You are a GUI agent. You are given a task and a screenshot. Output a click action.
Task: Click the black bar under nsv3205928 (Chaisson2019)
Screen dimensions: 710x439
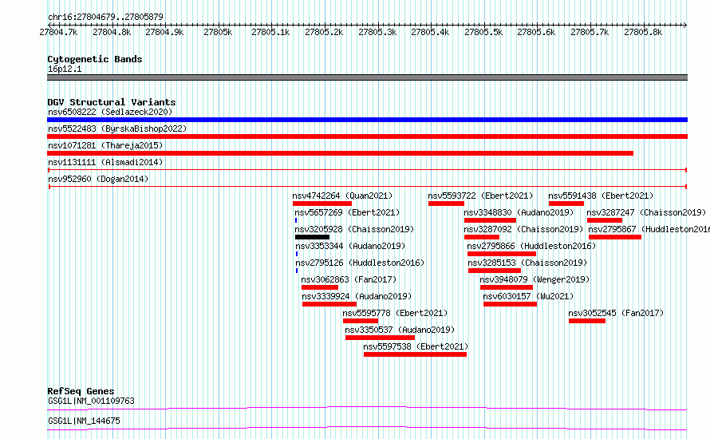(x=312, y=237)
